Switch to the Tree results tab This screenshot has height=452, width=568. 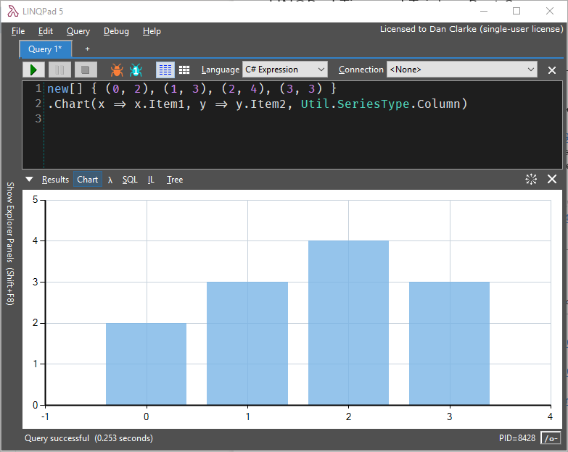coord(175,180)
